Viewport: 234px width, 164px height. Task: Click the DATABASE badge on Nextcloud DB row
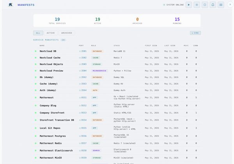[97, 51]
